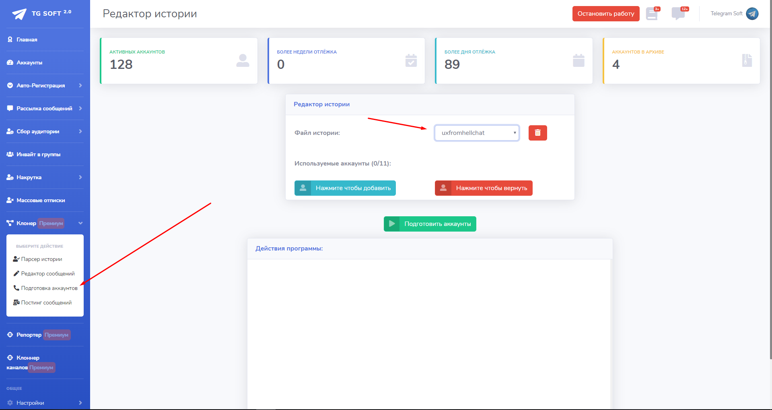Click the Накрутка users icon
The height and width of the screenshot is (410, 772).
10,177
